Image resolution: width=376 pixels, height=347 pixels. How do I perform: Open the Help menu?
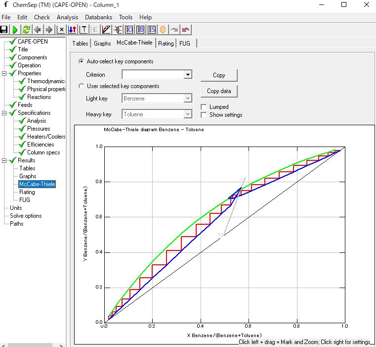pyautogui.click(x=145, y=17)
